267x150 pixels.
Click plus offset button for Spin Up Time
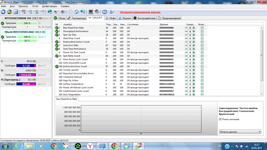[x=194, y=35]
